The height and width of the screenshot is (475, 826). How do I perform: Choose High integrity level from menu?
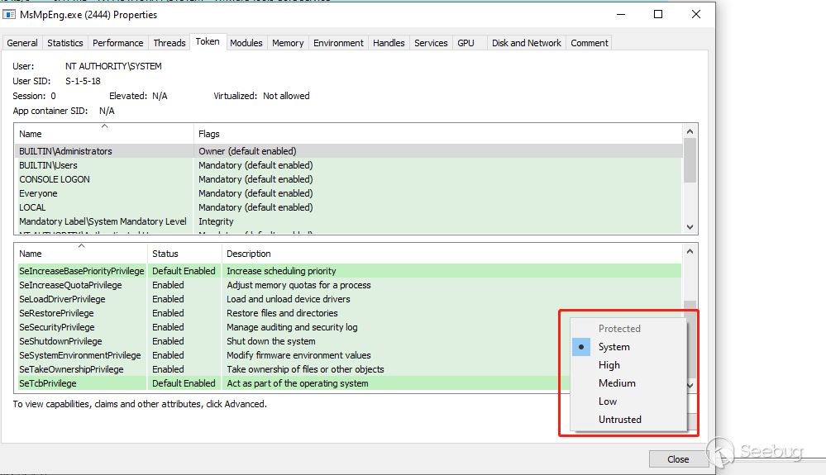click(x=609, y=365)
